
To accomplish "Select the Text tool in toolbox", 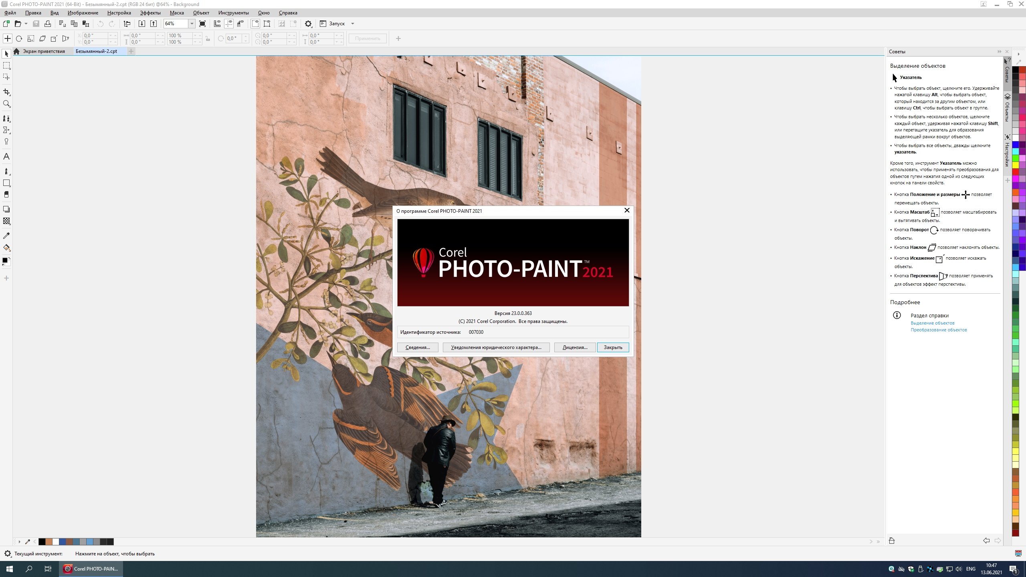I will tap(6, 157).
